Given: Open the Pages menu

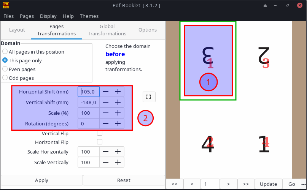Looking at the screenshot, I should (x=27, y=16).
